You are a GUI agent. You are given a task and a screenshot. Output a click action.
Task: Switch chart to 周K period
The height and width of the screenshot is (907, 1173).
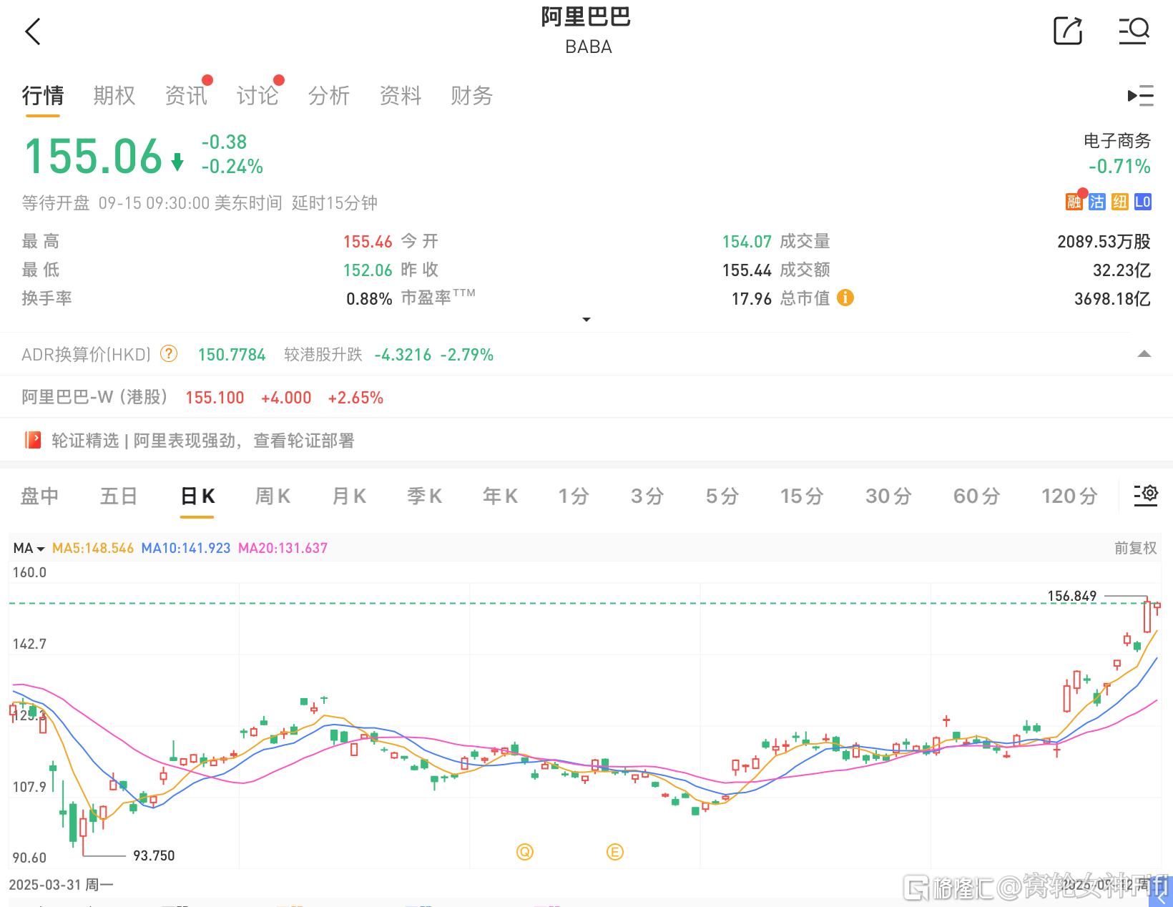(273, 496)
